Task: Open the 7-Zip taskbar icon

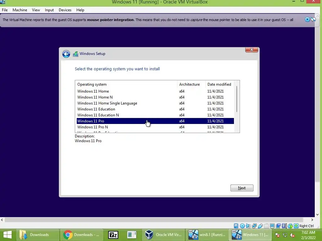Action: 113,235
